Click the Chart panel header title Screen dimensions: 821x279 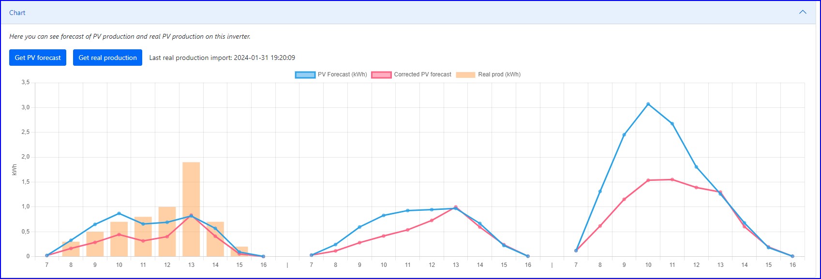point(17,13)
